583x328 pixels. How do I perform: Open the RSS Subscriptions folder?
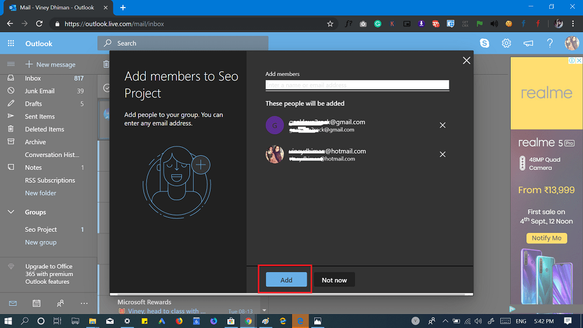(x=48, y=180)
